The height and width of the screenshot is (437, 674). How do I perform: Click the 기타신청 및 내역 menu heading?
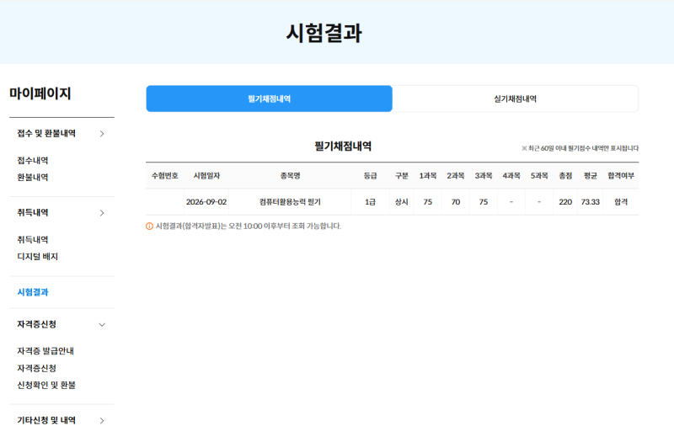pos(46,420)
